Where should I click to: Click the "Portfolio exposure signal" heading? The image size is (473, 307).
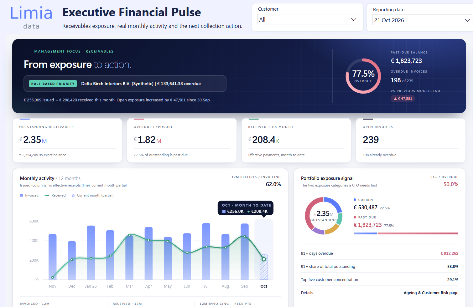point(327,178)
